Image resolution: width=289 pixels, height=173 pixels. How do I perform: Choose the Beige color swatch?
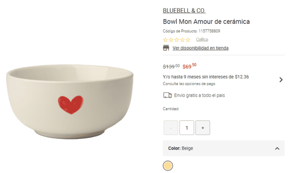tap(168, 166)
